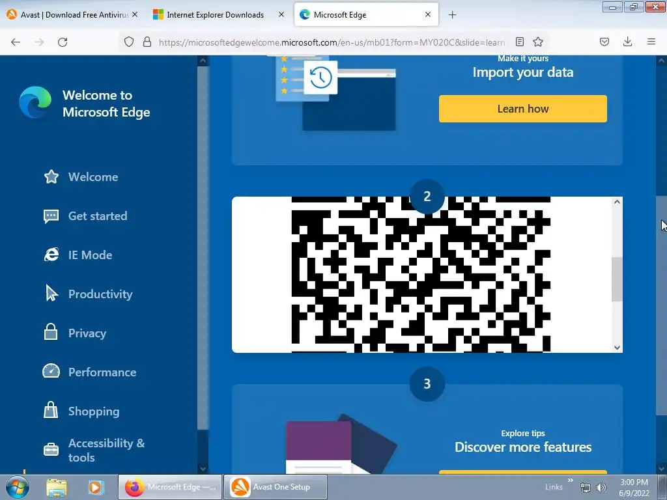This screenshot has width=667, height=500.
Task: Click the Shopping bag icon
Action: coord(51,410)
